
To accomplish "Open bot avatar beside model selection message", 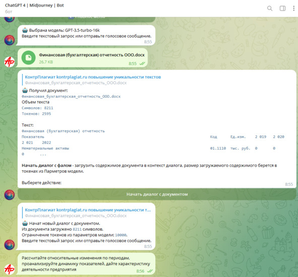I will (x=10, y=40).
